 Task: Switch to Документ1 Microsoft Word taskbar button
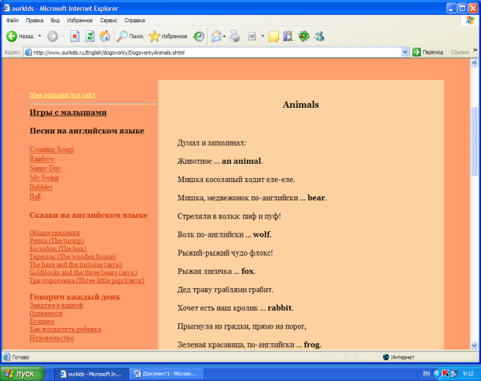click(x=166, y=374)
